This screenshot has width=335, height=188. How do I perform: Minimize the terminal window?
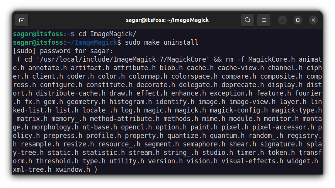[282, 20]
